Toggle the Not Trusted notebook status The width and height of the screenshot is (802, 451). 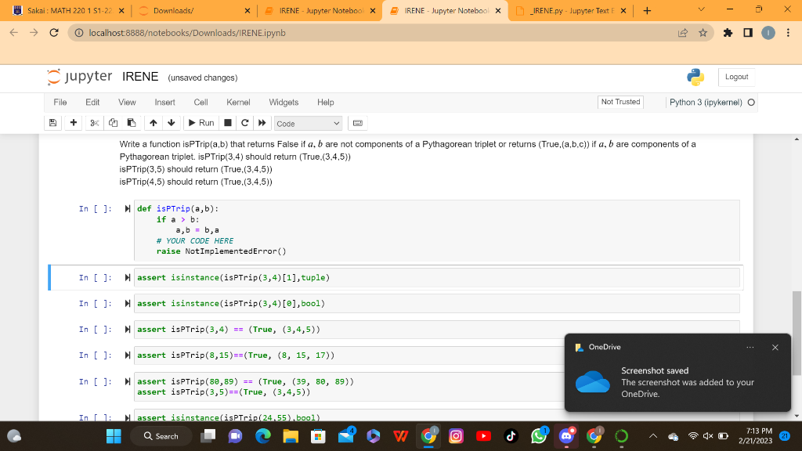click(620, 102)
